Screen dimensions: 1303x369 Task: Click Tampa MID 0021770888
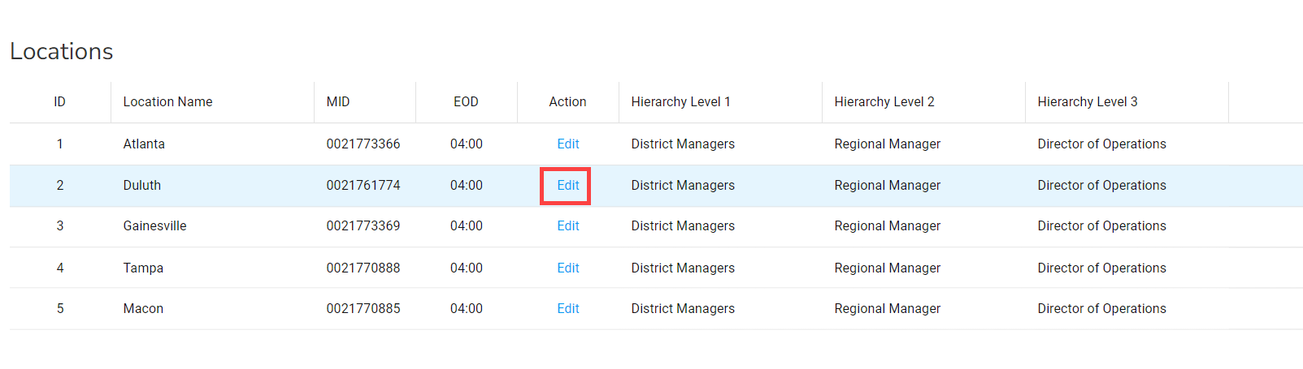coord(363,268)
